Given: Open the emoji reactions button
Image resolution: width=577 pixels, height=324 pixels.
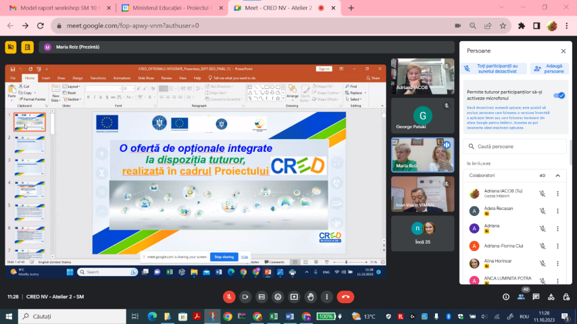Looking at the screenshot, I should tap(278, 296).
